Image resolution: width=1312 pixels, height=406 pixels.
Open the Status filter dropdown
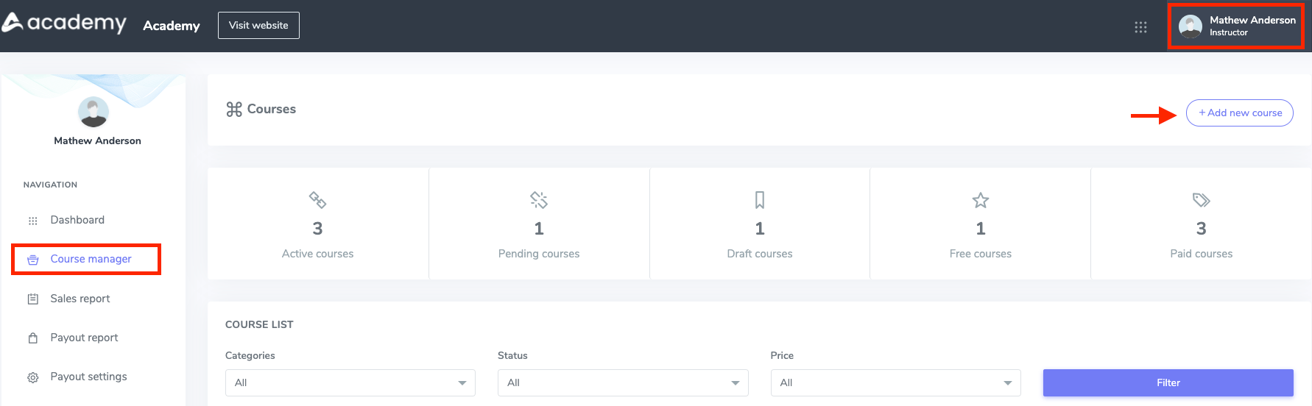click(622, 382)
